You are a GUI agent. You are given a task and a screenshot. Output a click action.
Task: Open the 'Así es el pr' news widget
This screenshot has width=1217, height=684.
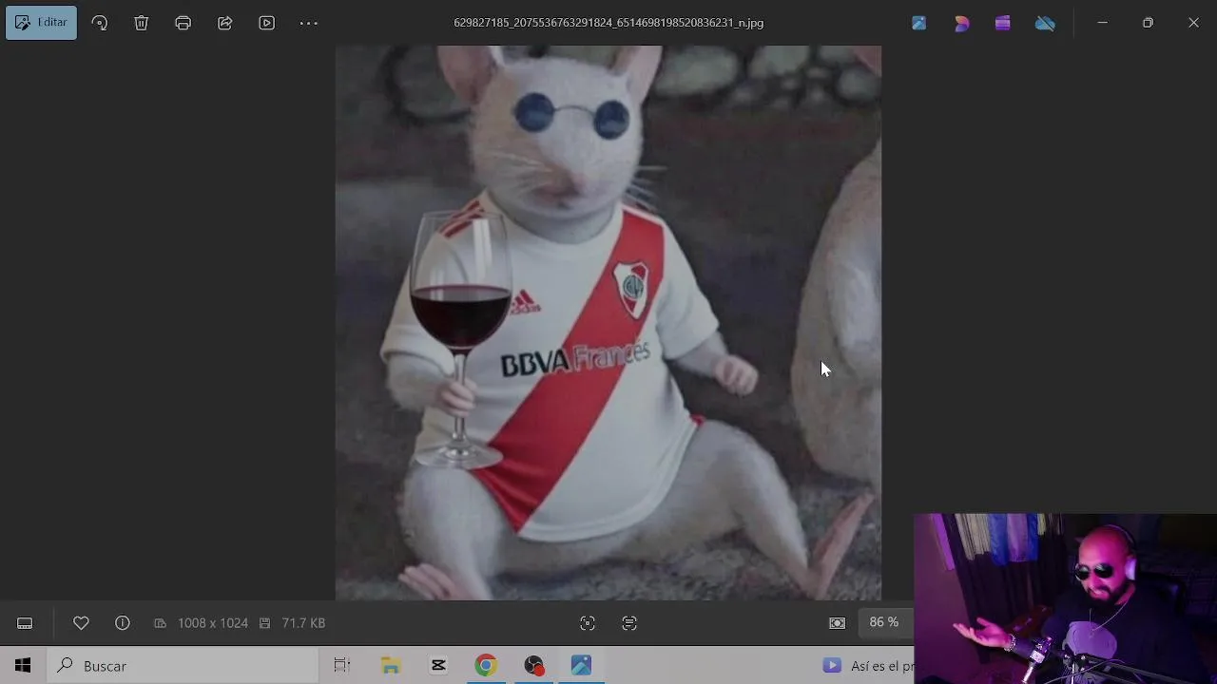pyautogui.click(x=867, y=666)
